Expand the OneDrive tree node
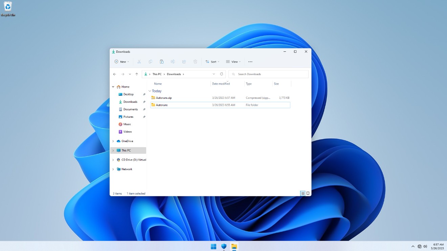447x251 pixels. point(113,141)
